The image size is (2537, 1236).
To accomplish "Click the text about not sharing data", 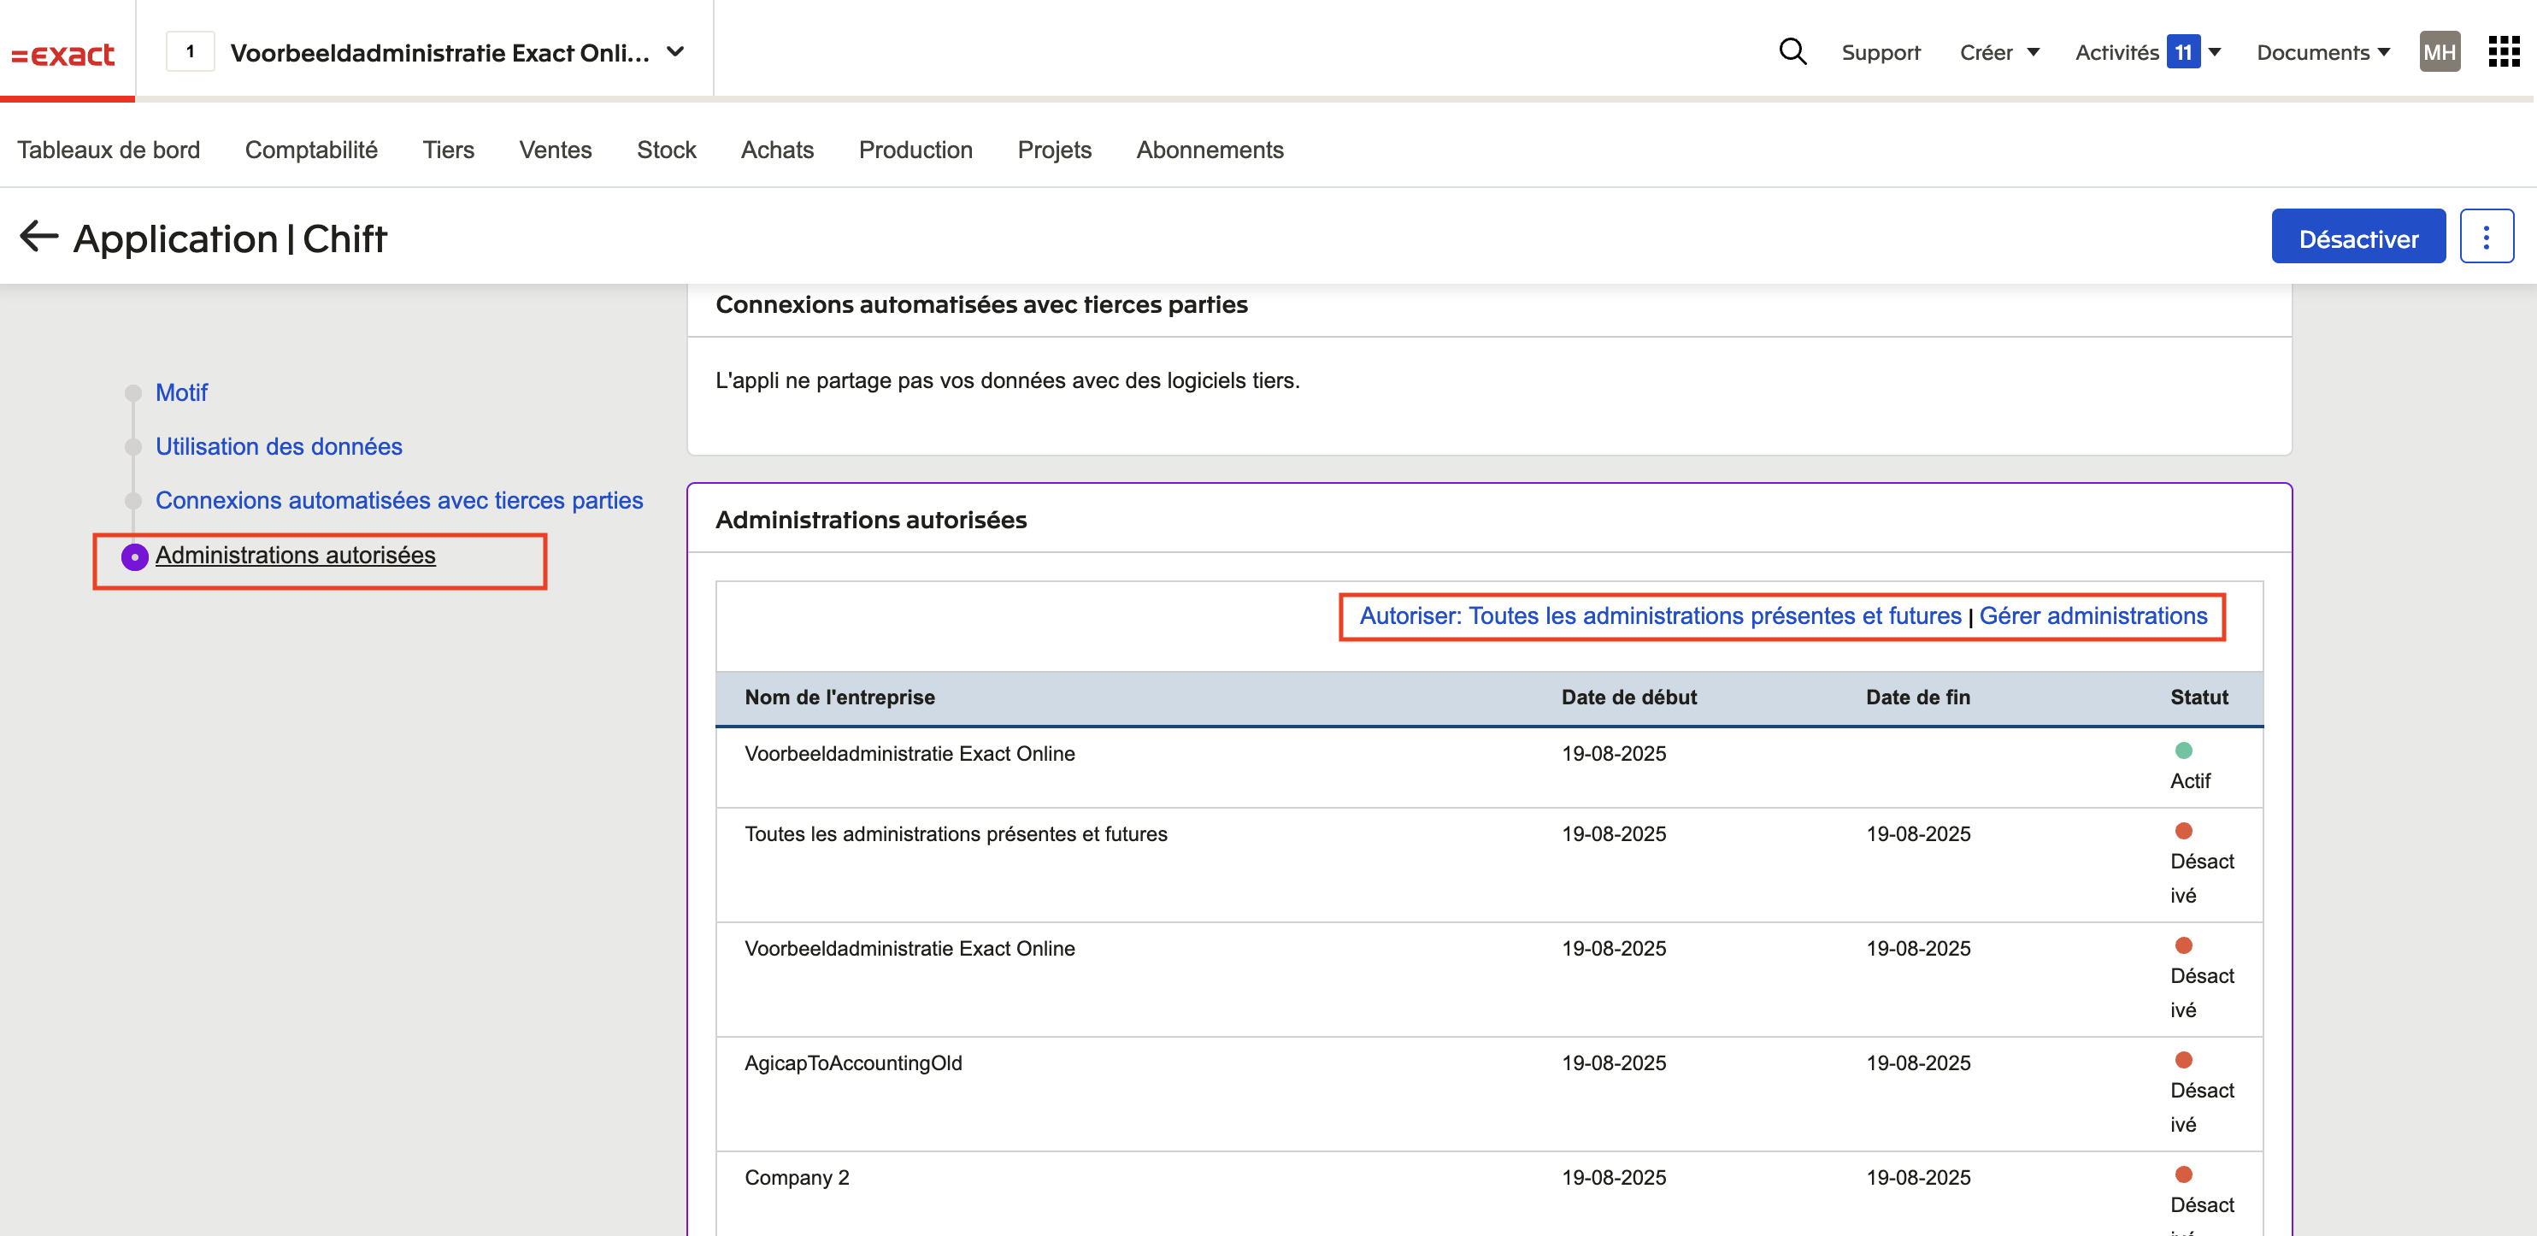I will (1008, 381).
